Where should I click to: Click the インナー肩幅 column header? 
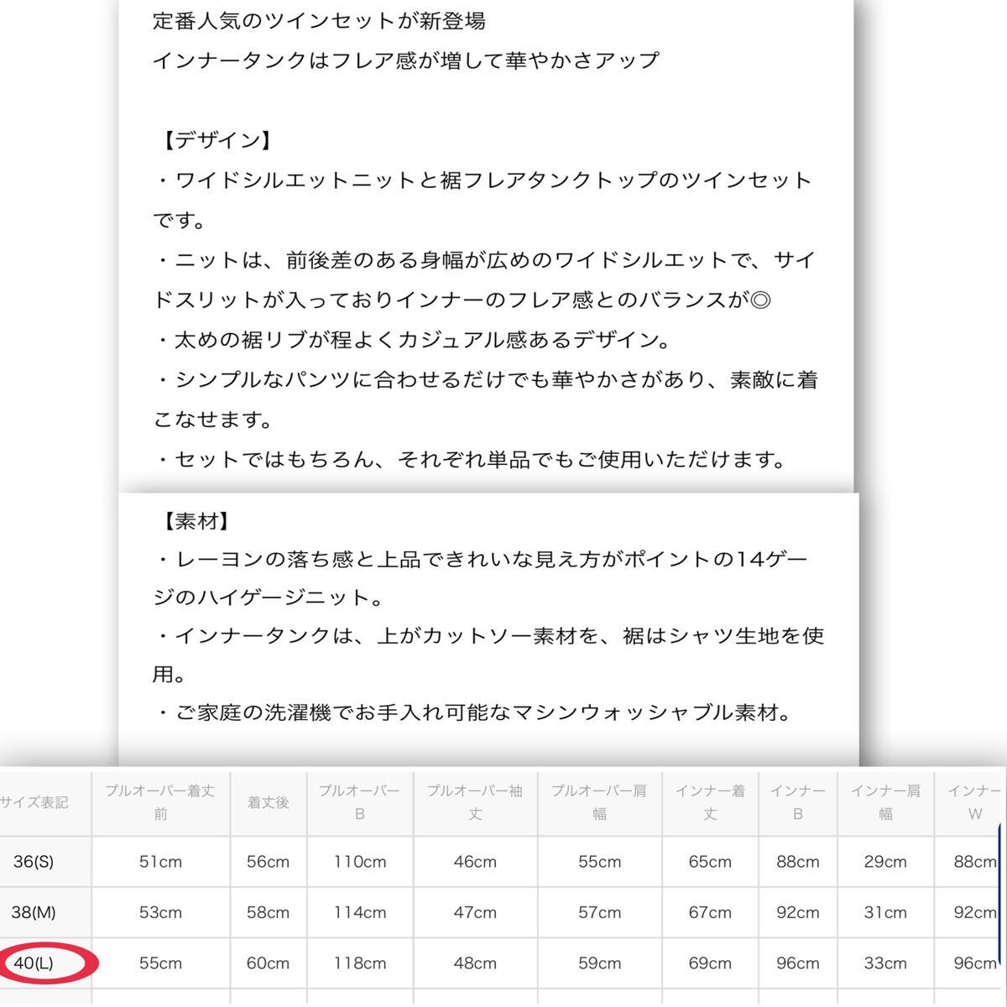point(886,802)
